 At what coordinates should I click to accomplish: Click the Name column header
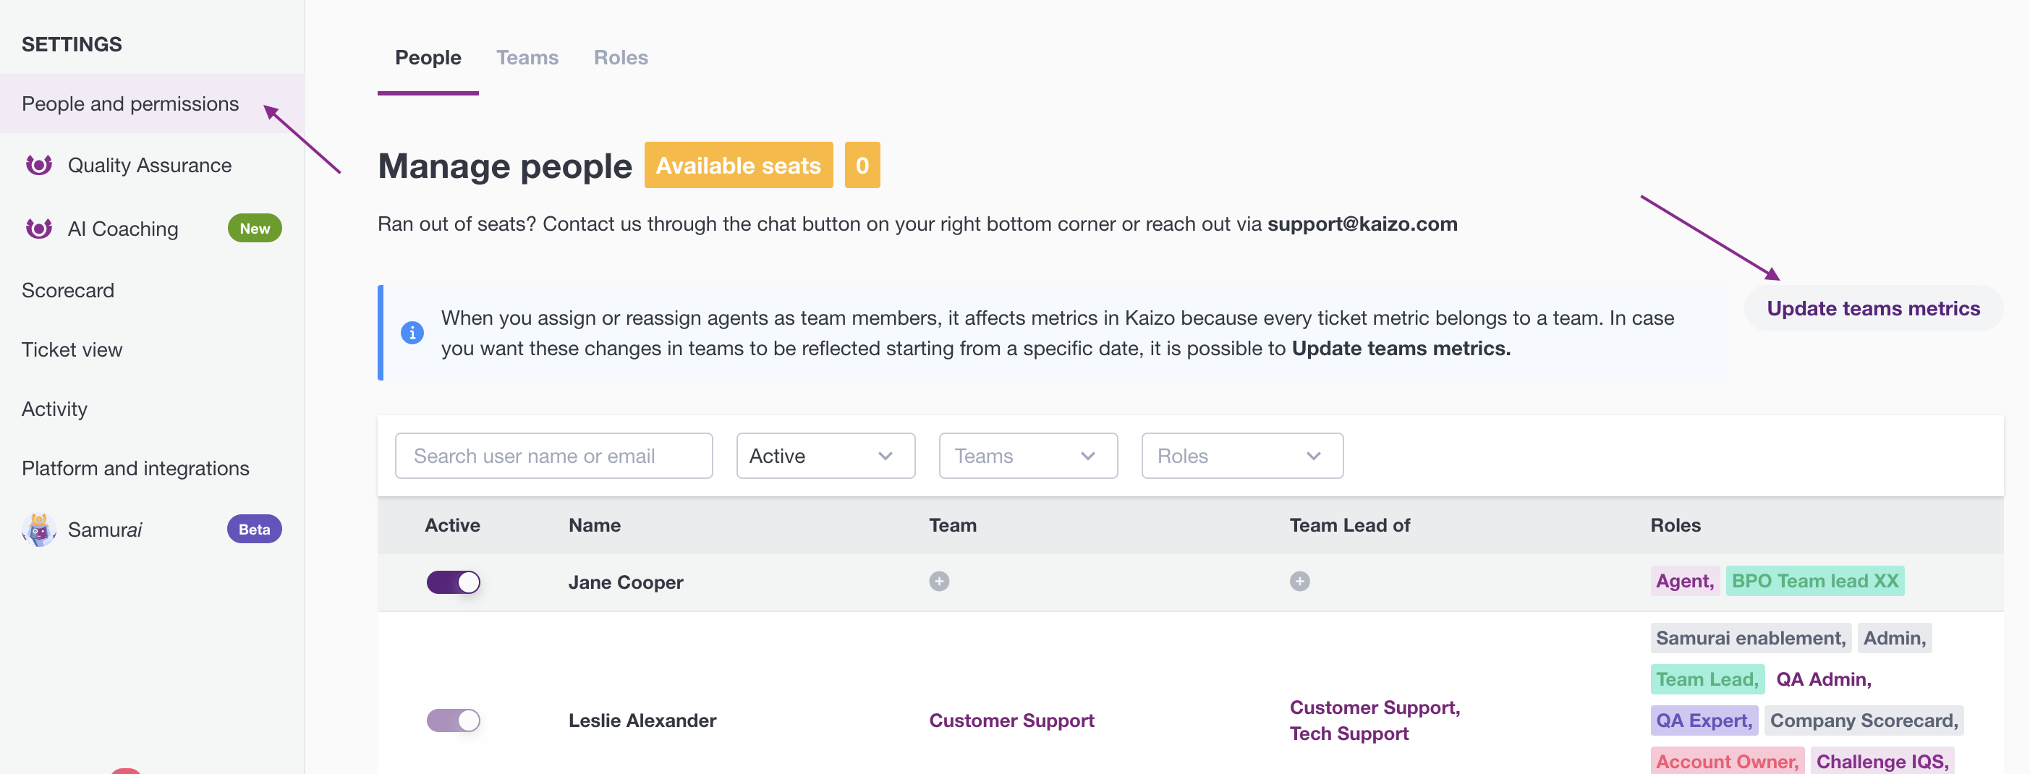click(595, 525)
